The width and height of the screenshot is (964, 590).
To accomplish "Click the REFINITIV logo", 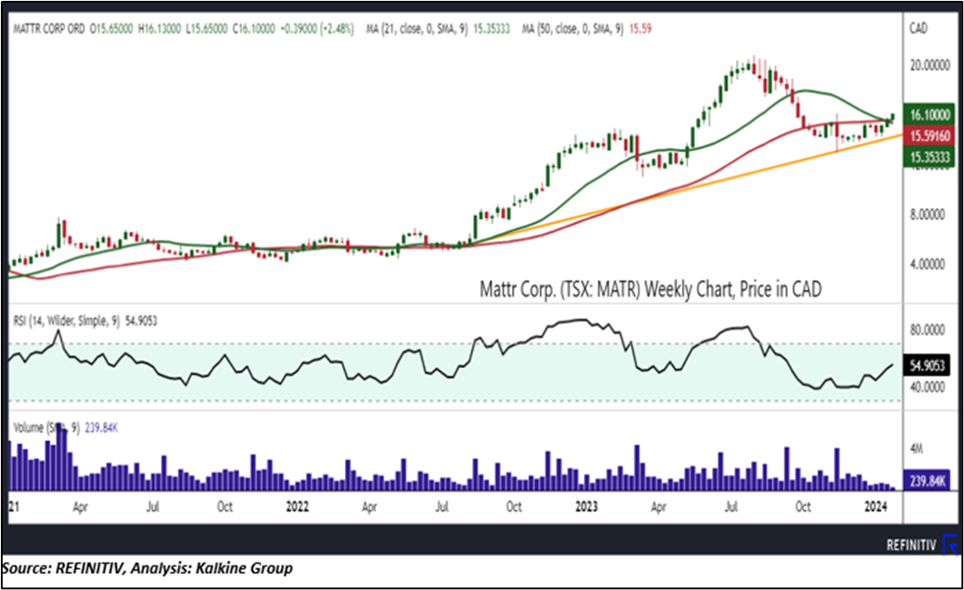I will tap(922, 545).
